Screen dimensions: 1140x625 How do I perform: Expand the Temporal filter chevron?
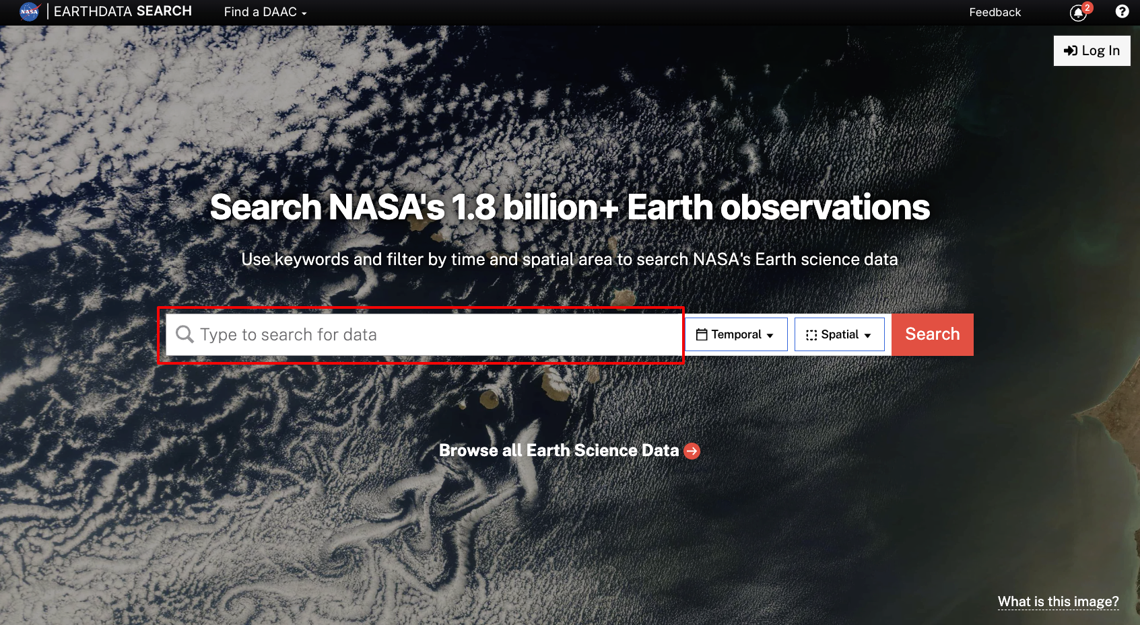[x=770, y=335]
